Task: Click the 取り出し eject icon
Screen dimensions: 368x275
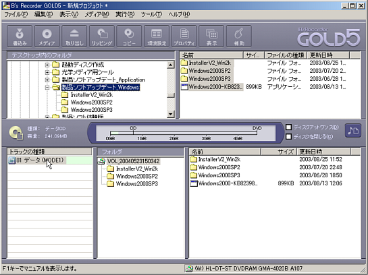Action: coord(74,36)
